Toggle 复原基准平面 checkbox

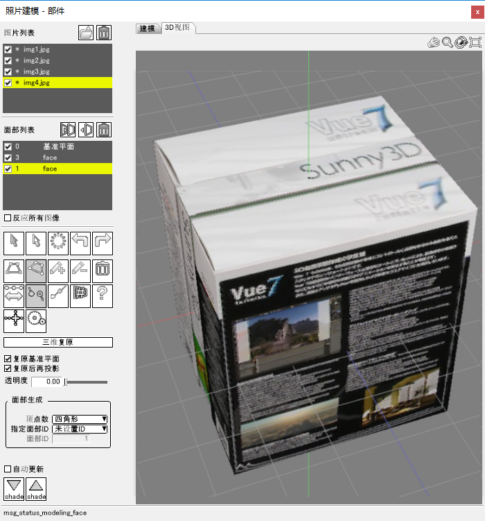(8, 359)
